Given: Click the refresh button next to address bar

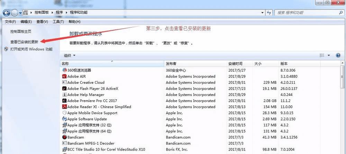Looking at the screenshot, I should [x=269, y=13].
